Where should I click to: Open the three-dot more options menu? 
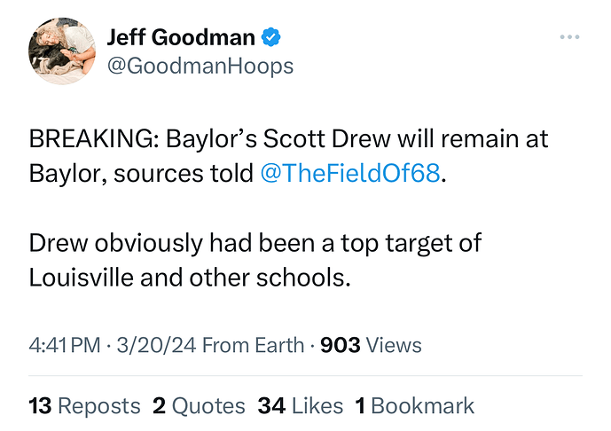click(x=570, y=37)
